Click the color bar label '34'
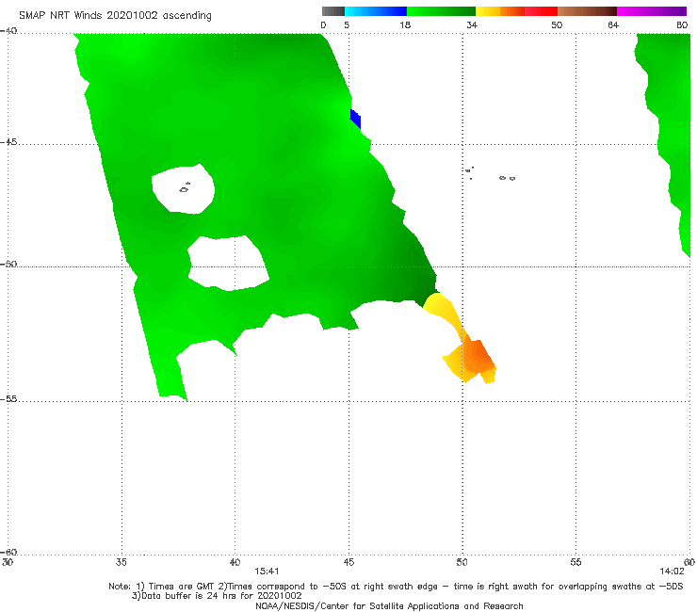Viewport: 697px width, 612px height. [472, 24]
